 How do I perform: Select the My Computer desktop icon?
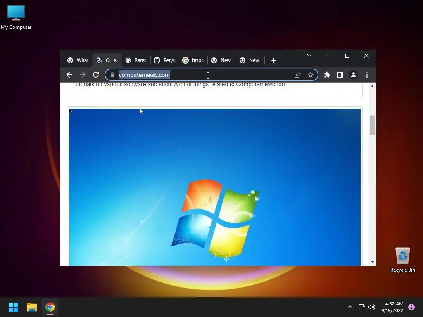pyautogui.click(x=16, y=17)
